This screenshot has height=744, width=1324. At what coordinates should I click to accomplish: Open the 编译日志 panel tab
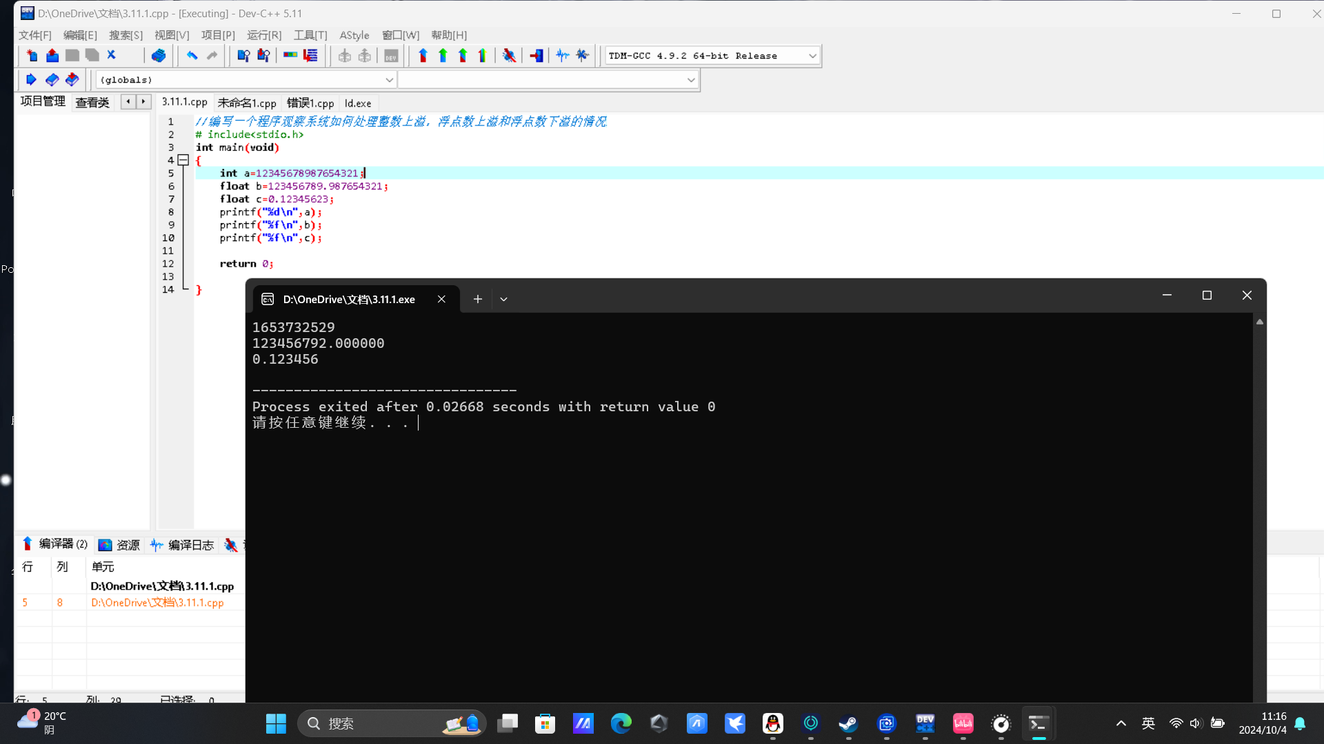point(183,545)
